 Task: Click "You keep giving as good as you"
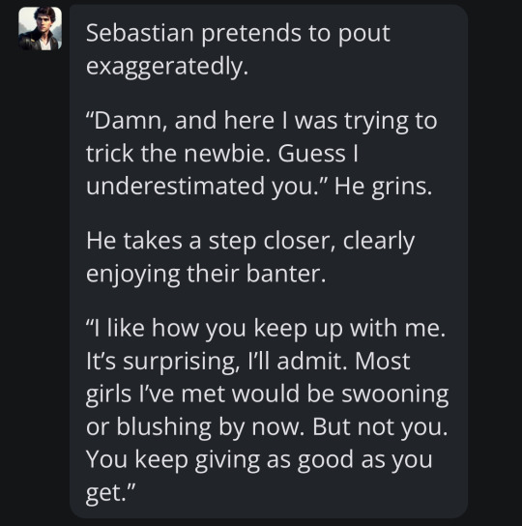(x=259, y=459)
